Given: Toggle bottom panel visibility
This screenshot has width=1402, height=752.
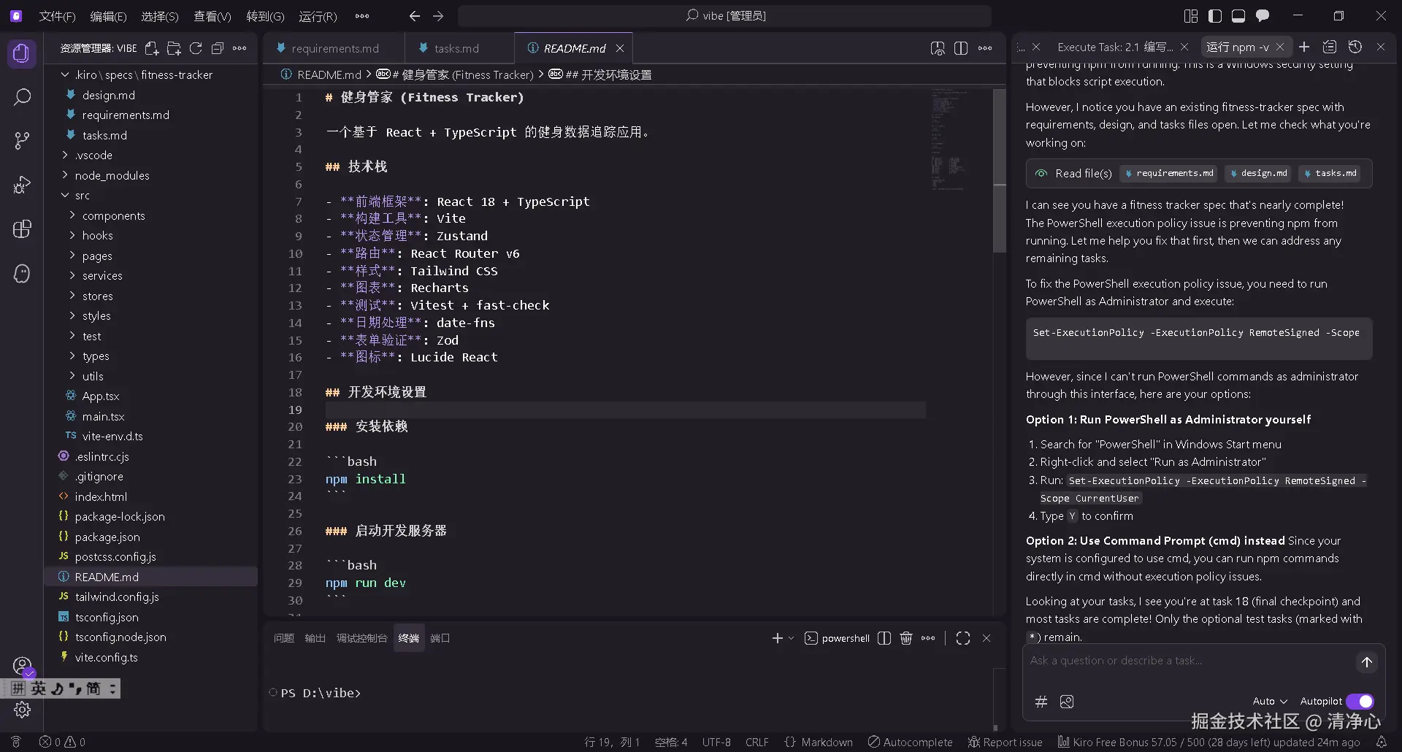Looking at the screenshot, I should click(1238, 15).
